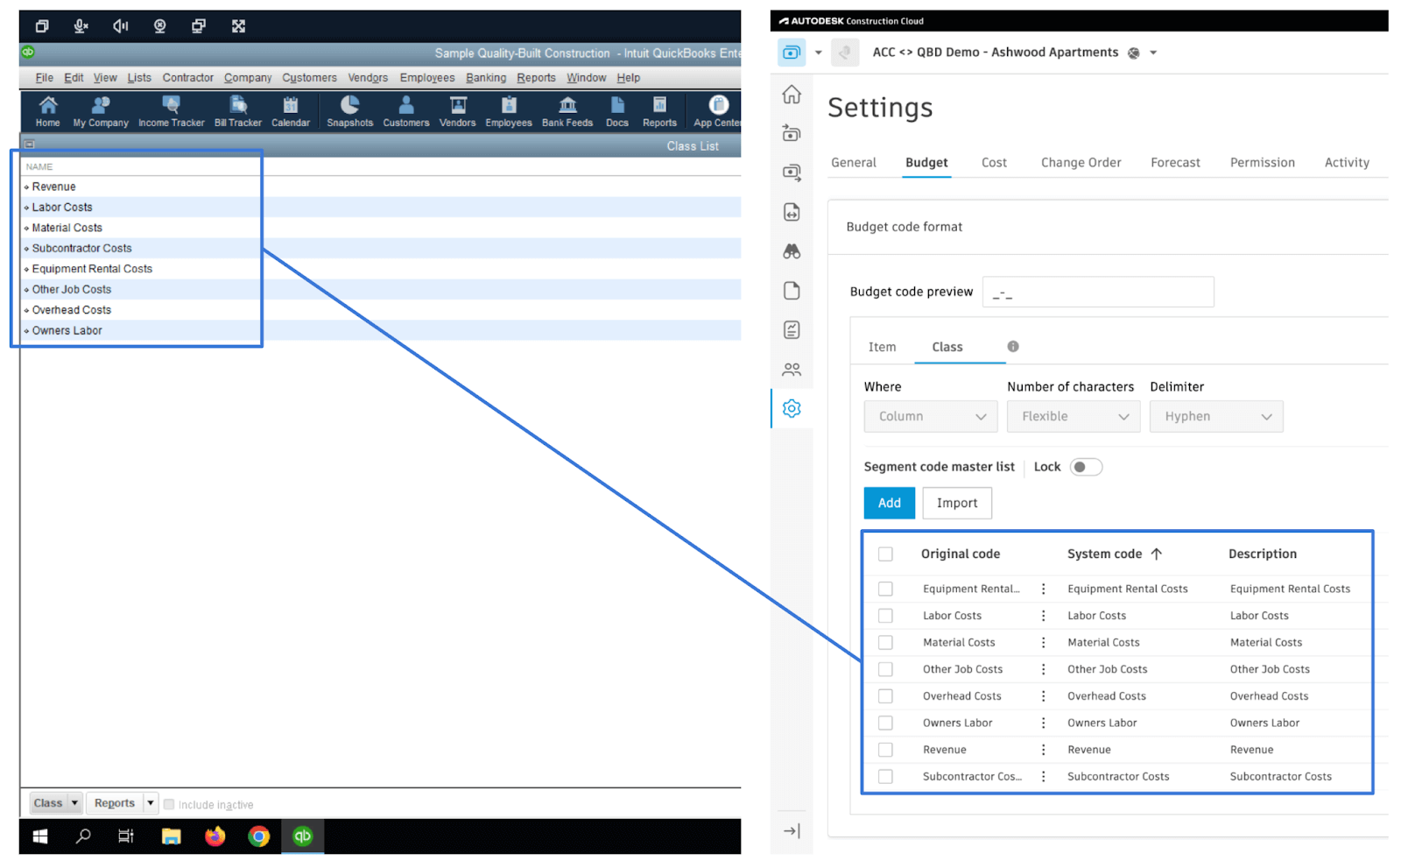Click the info icon beside Class tab
The image size is (1401, 868).
pos(1013,347)
